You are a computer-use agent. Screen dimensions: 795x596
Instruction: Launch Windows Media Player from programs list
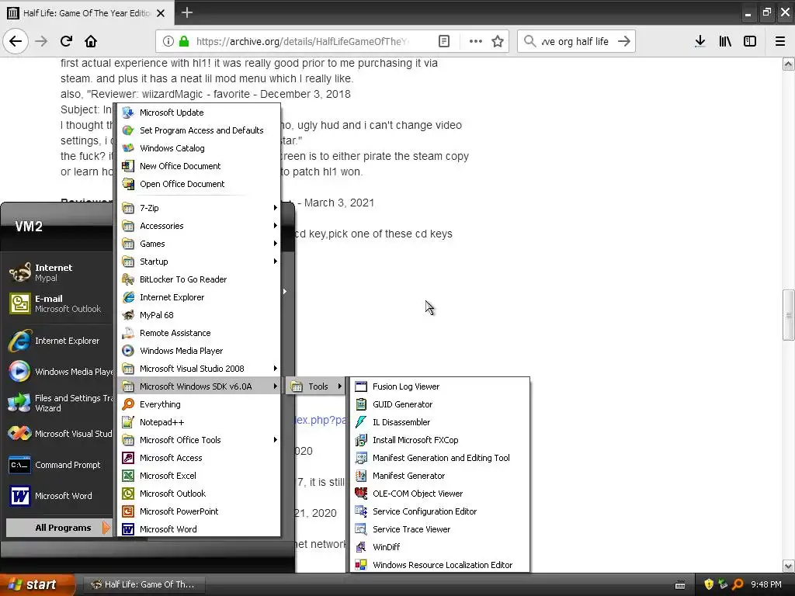click(x=199, y=351)
